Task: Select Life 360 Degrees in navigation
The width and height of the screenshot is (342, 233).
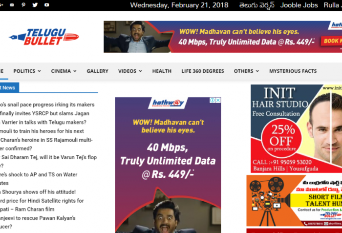Action: [x=202, y=71]
